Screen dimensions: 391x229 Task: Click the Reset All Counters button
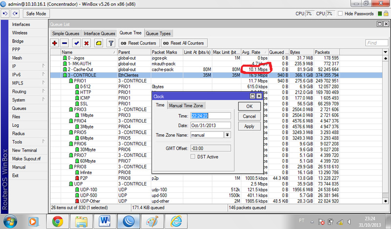point(184,43)
